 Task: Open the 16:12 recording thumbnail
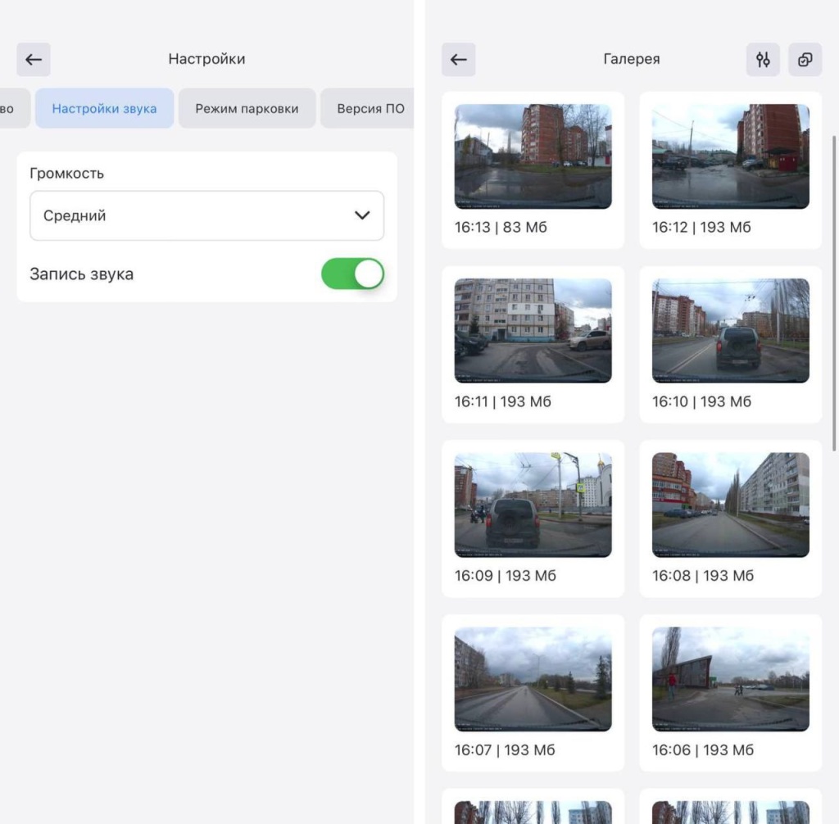[x=730, y=156]
